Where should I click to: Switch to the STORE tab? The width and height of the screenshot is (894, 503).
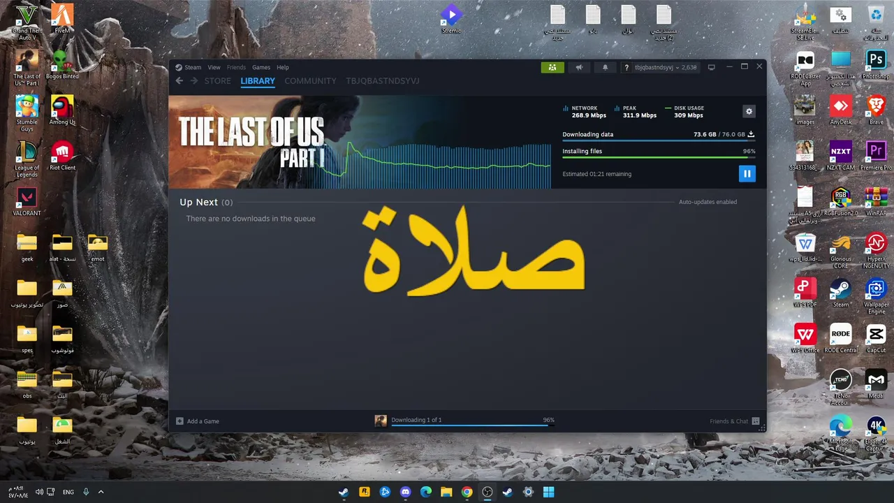point(217,81)
